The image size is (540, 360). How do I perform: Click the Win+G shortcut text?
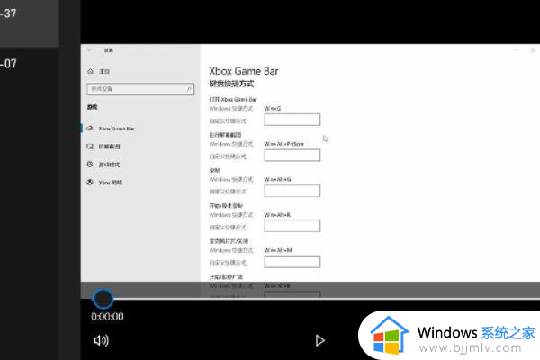(x=273, y=109)
